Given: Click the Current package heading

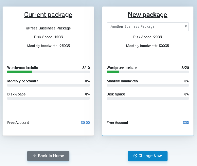Looking at the screenshot, I should 48,15.
